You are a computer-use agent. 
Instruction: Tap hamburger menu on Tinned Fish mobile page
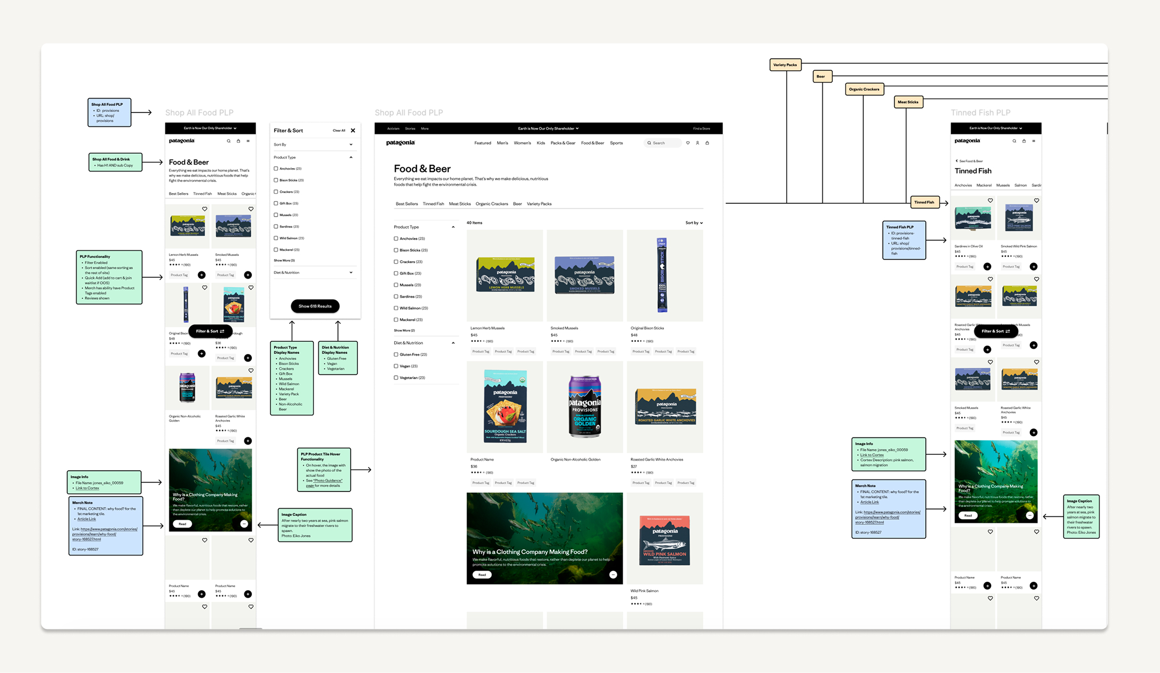(x=1034, y=141)
